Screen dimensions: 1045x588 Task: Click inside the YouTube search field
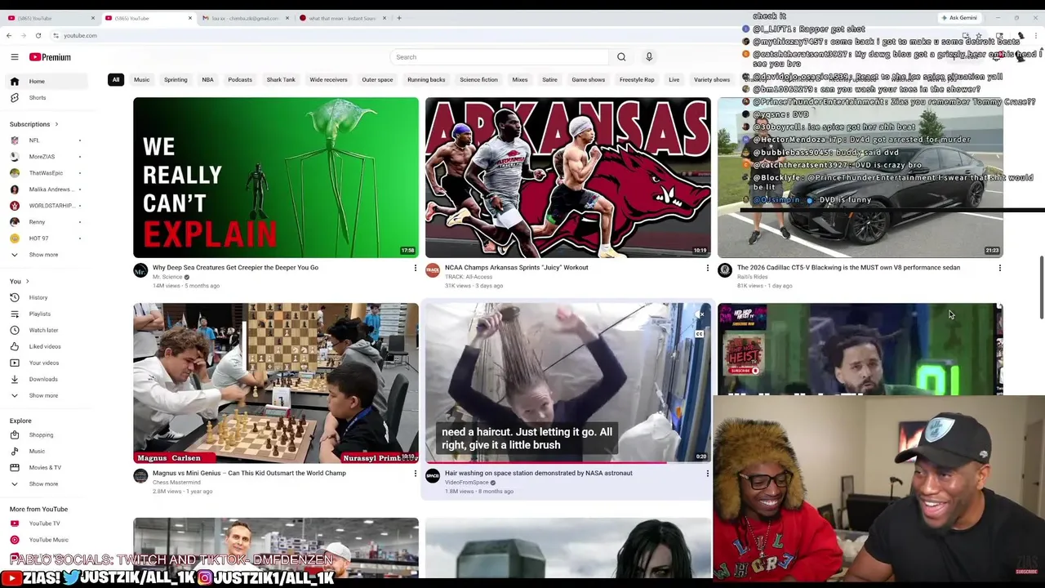coord(500,57)
